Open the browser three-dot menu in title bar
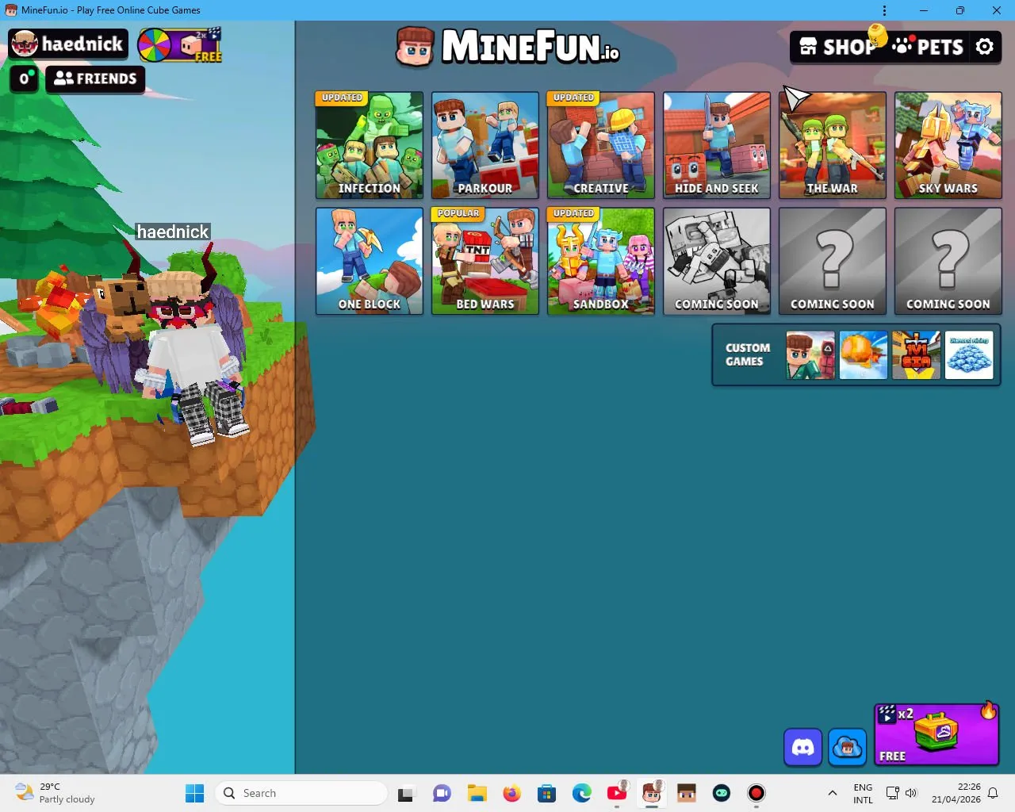 (x=884, y=10)
